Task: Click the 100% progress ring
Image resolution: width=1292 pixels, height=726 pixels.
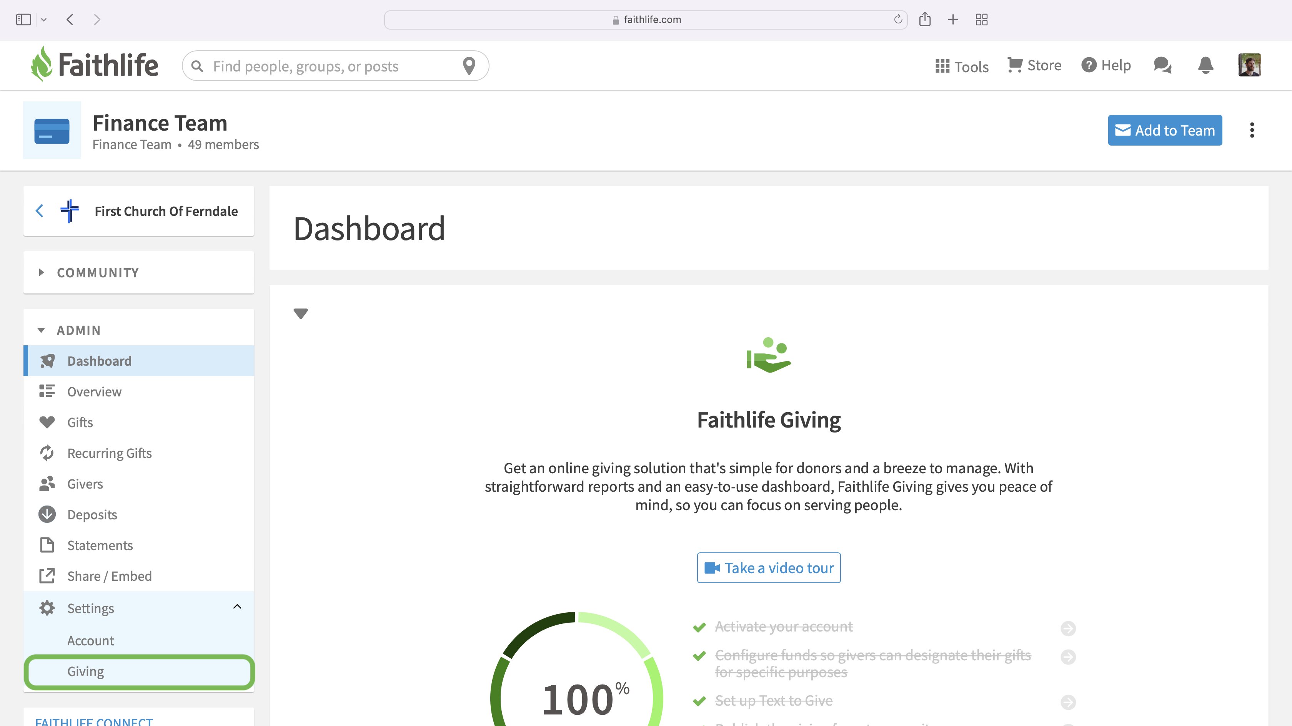Action: pos(577,669)
